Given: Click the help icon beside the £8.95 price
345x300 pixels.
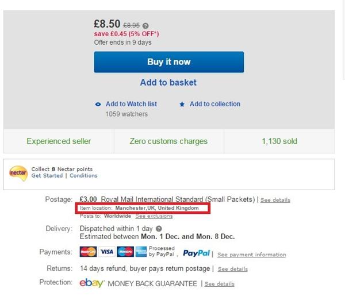Looking at the screenshot, I should coord(145,26).
